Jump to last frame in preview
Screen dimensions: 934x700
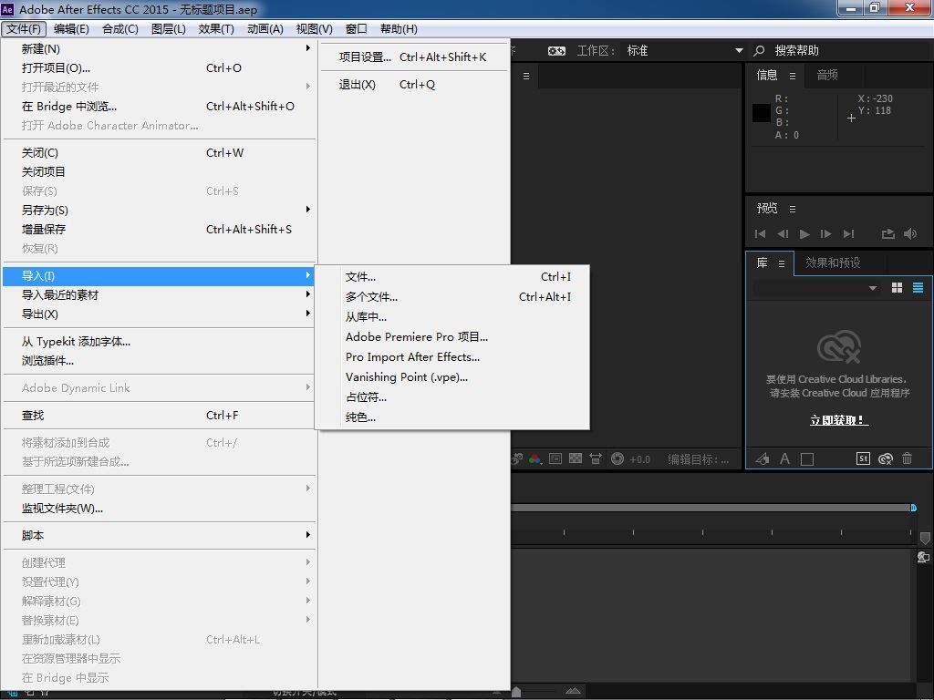pyautogui.click(x=849, y=234)
